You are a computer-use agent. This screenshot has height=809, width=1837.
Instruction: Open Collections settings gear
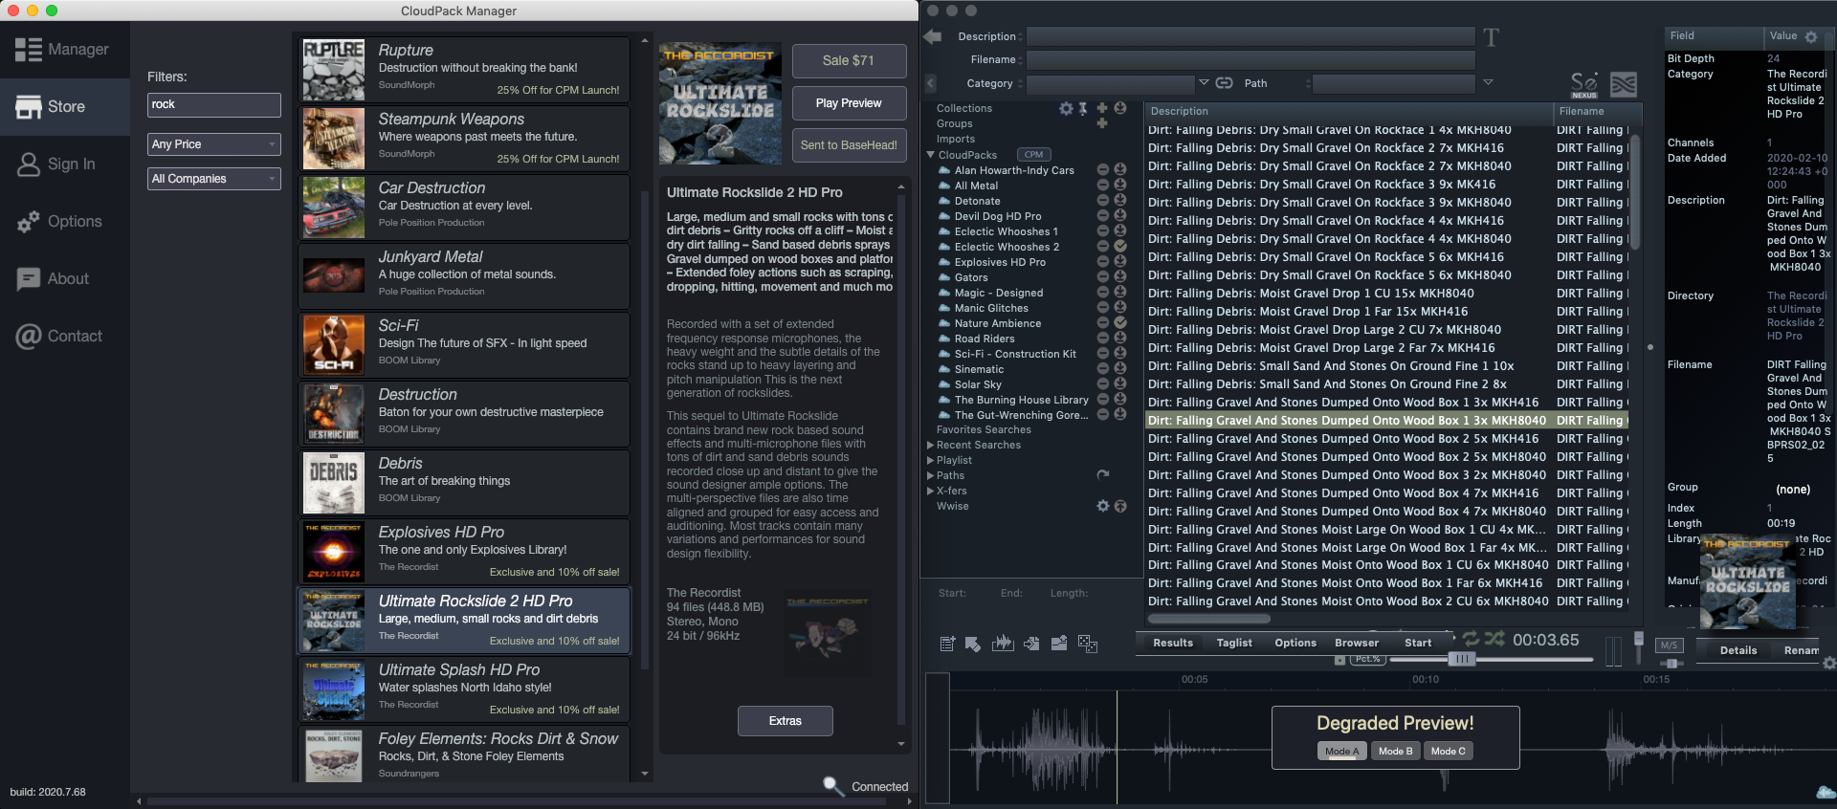(1066, 108)
